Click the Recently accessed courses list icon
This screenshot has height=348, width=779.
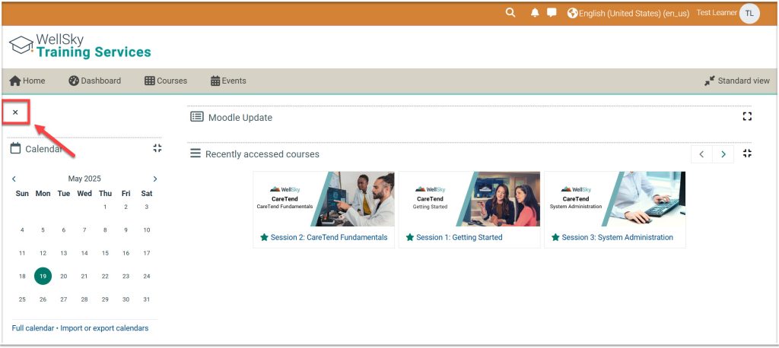[196, 153]
